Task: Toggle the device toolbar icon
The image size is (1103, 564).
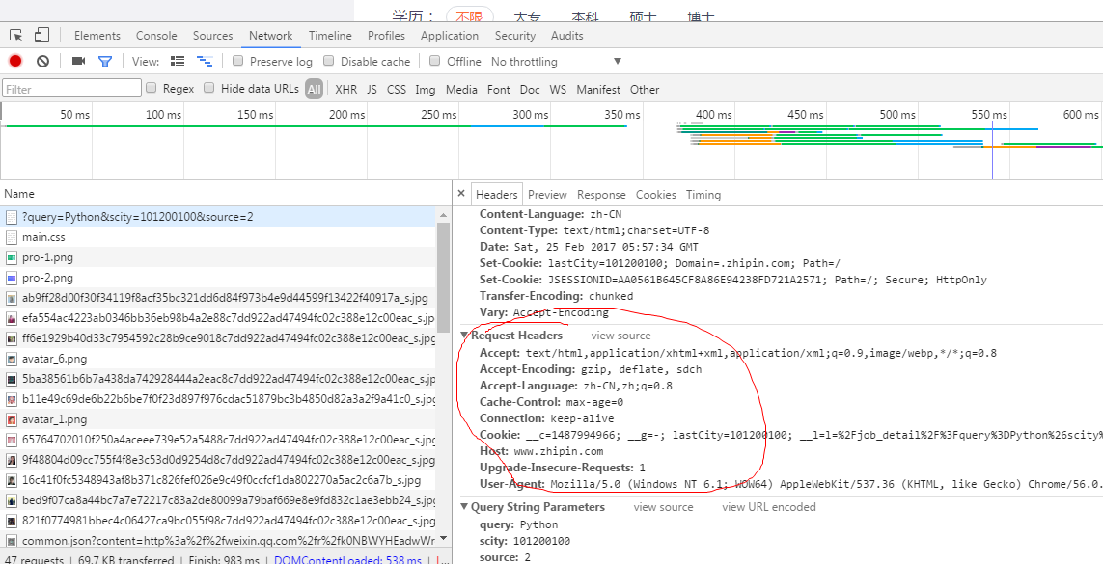Action: click(41, 35)
